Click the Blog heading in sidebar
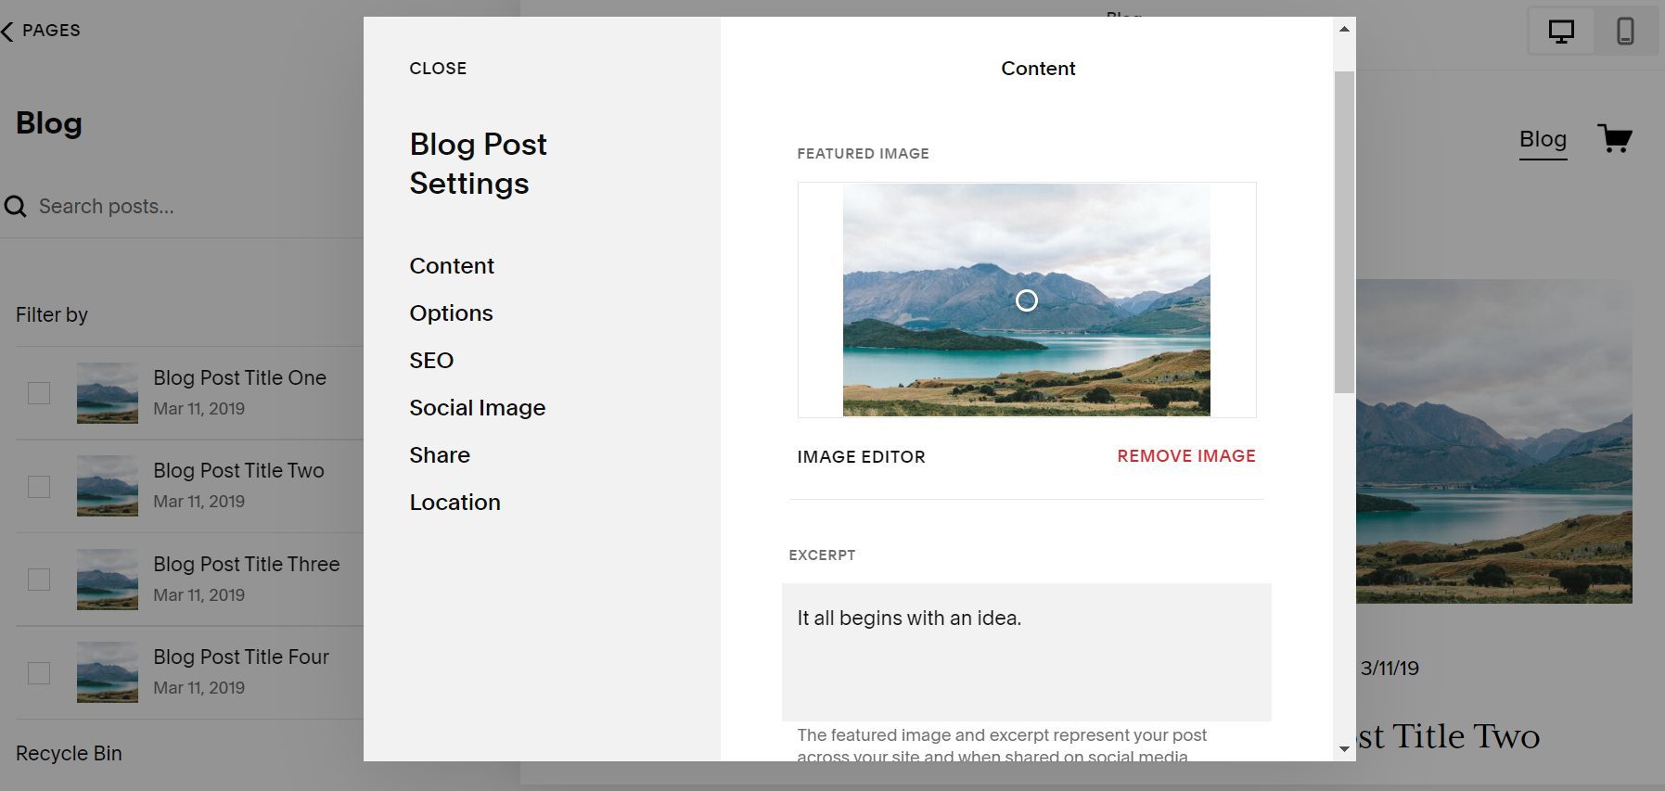Screen dimensions: 1665x791 click(x=49, y=123)
